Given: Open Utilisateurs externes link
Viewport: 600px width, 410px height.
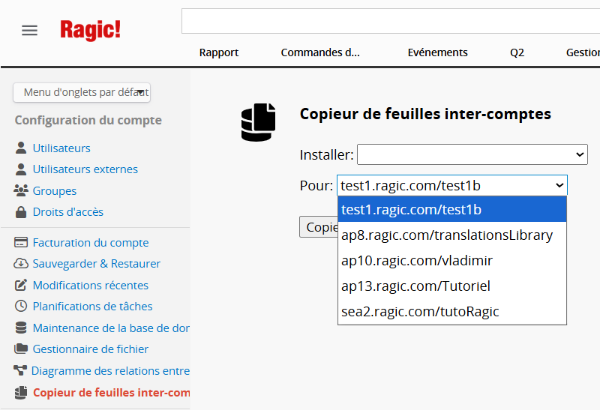Looking at the screenshot, I should 85,169.
